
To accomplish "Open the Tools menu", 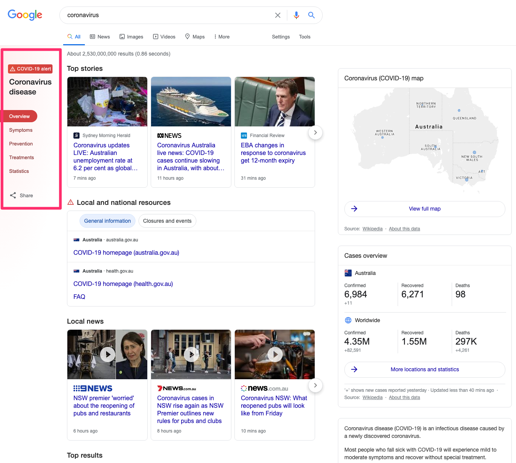I will (x=305, y=37).
